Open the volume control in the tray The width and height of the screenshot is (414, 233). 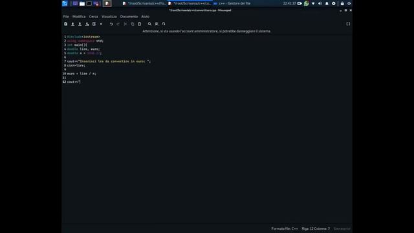click(x=320, y=3)
